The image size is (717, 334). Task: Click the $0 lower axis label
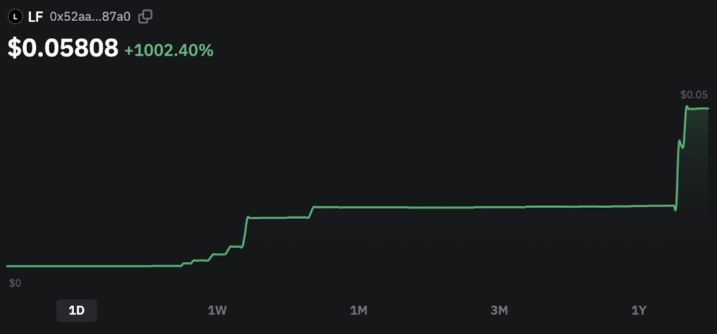pyautogui.click(x=15, y=283)
